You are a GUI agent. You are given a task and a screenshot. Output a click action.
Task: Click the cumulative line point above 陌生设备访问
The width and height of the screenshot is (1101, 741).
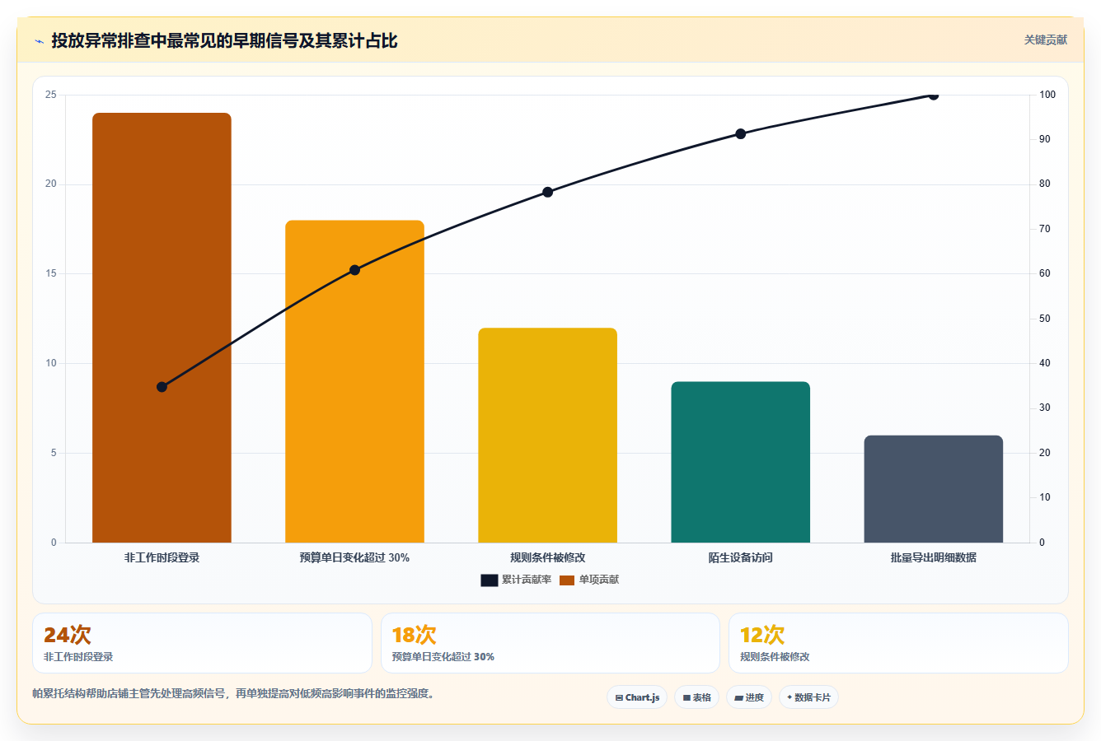740,133
